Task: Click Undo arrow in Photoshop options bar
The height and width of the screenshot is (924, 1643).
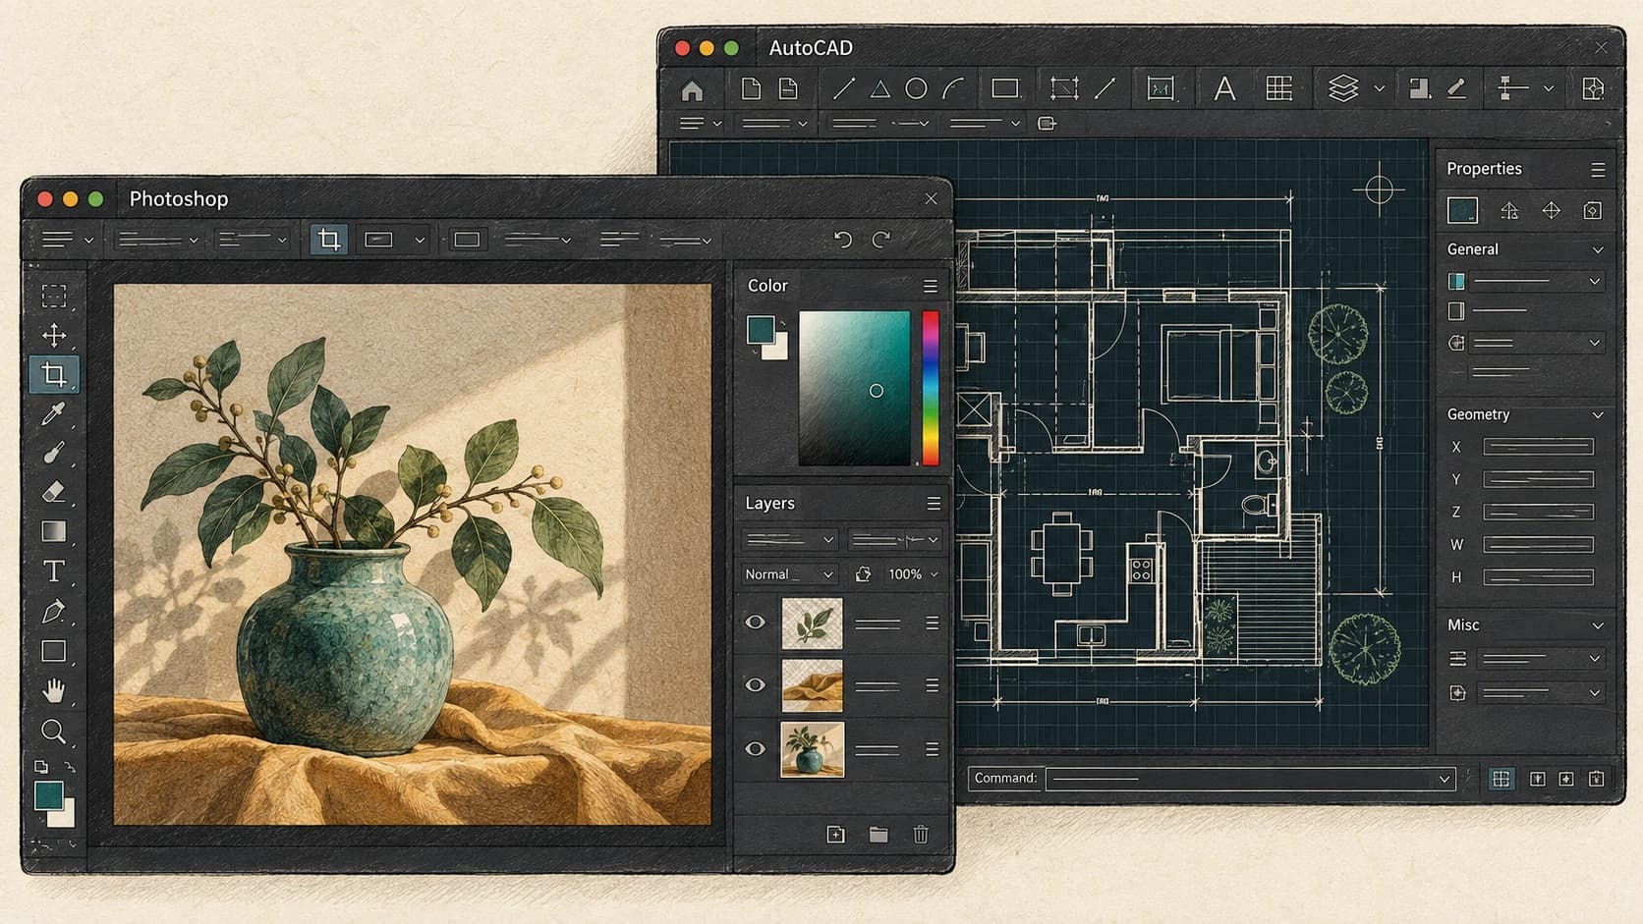Action: (x=842, y=240)
